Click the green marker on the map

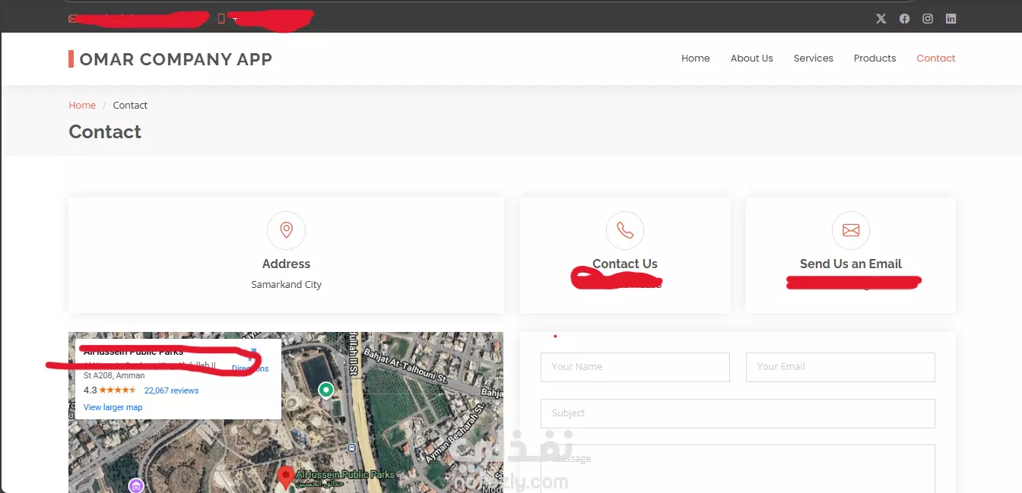326,390
